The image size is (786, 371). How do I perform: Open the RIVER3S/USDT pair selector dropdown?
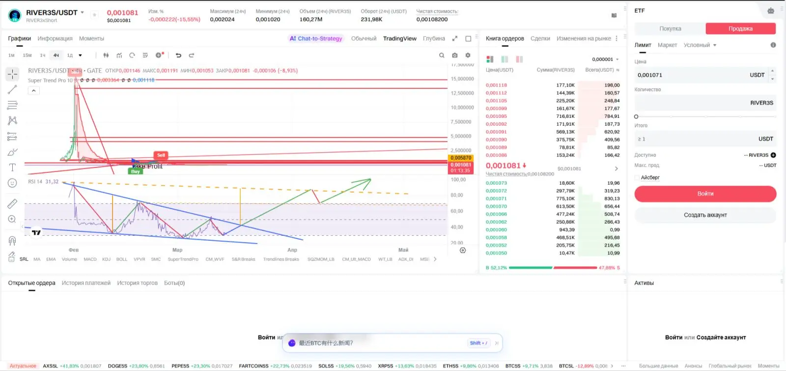point(82,12)
